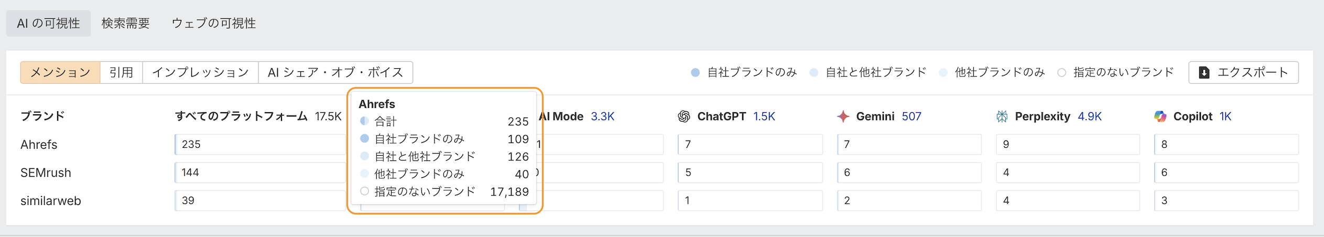Click the ChatGPT logo icon
This screenshot has width=1324, height=237.
[683, 116]
